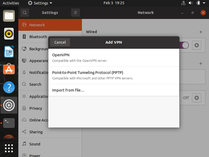Close the Settings window
Image resolution: width=209 pixels, height=157 pixels.
pos(203,13)
